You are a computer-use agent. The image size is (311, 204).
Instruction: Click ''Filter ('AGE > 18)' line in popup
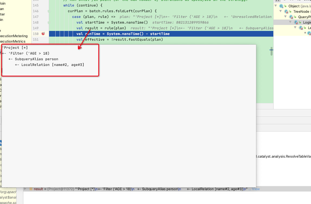pos(29,53)
